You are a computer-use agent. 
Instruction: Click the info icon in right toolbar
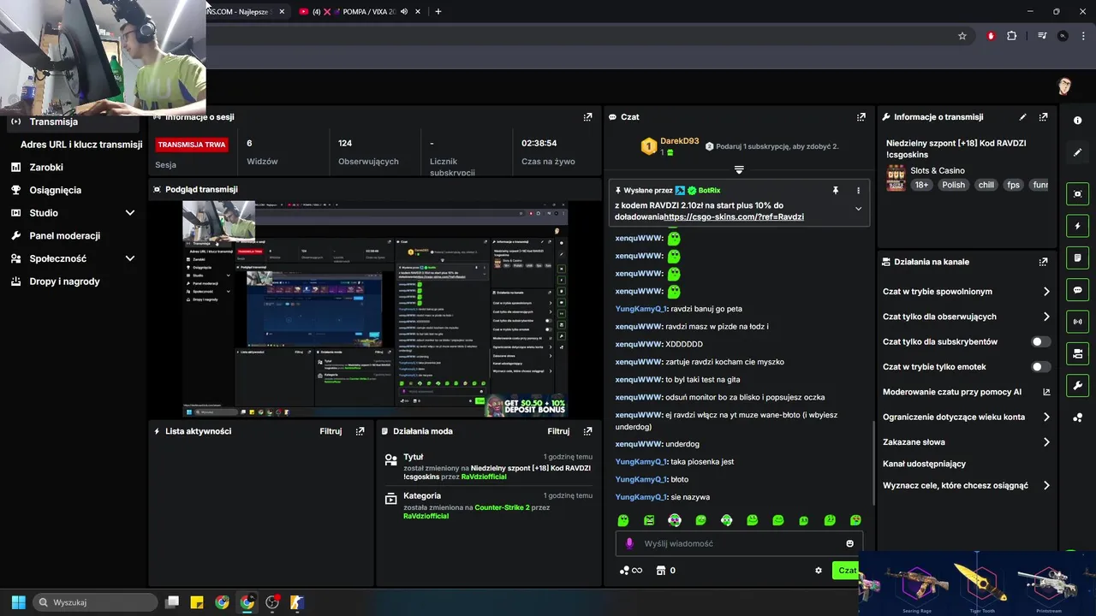coord(1078,121)
